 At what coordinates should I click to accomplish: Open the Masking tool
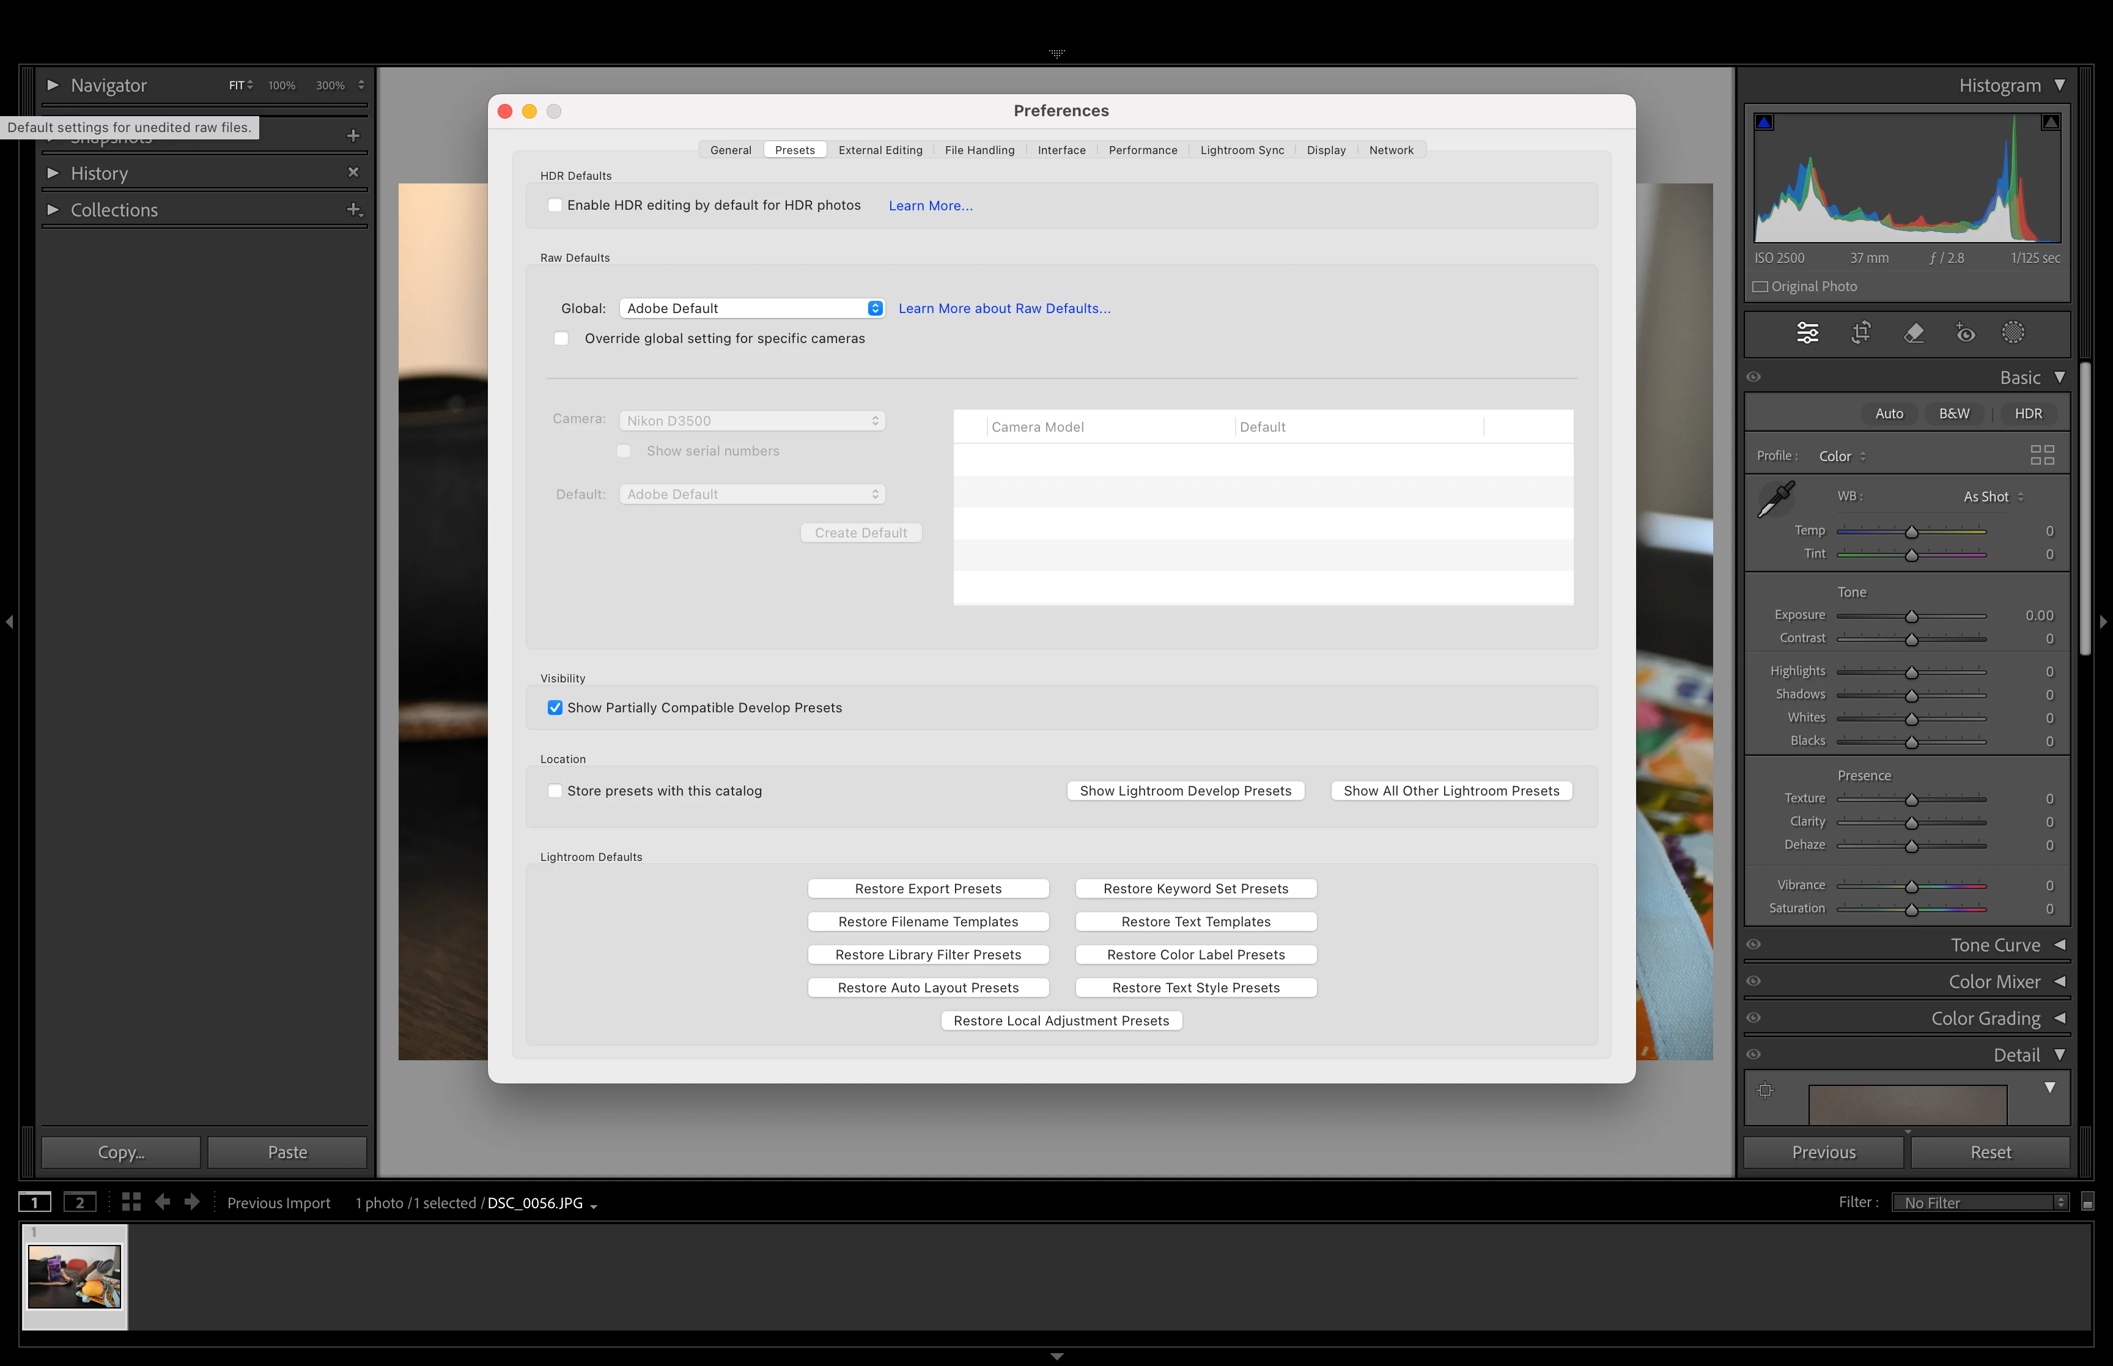click(2013, 333)
